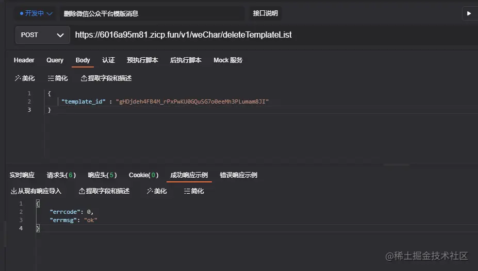Edit the API name field 删除微信公众平台模版消息
This screenshot has width=478, height=271.
[152, 14]
